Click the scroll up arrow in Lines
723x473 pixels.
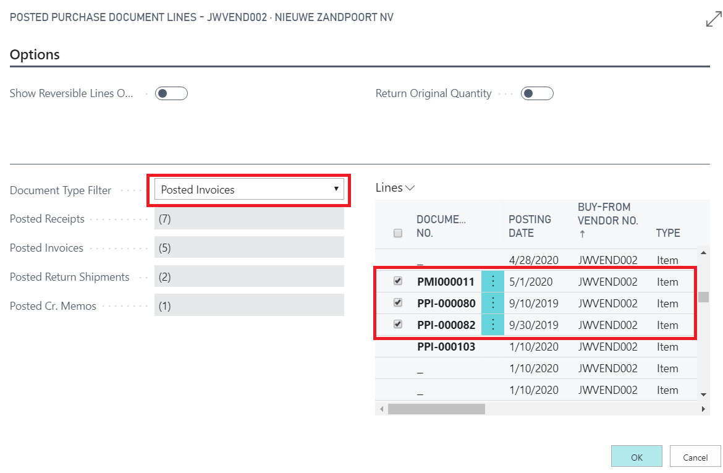[703, 252]
